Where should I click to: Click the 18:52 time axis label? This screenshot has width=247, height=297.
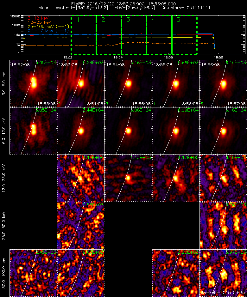(68, 57)
